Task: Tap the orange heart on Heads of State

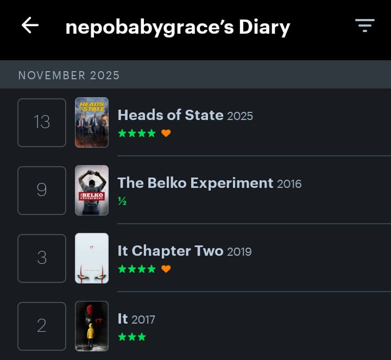Action: click(166, 133)
